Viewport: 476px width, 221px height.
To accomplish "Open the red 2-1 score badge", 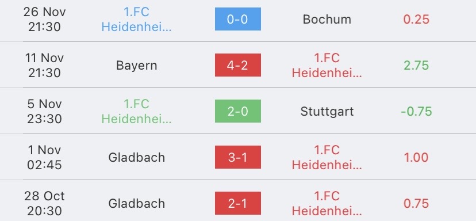I will [237, 203].
